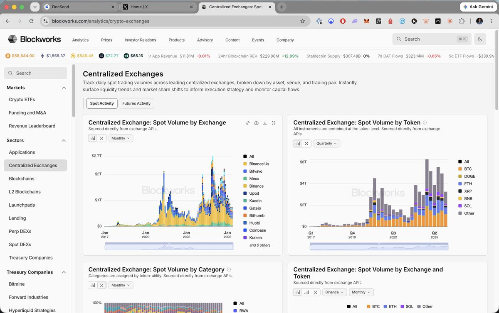The image size is (499, 313).
Task: Select percent view on Category chart
Action: click(x=101, y=285)
